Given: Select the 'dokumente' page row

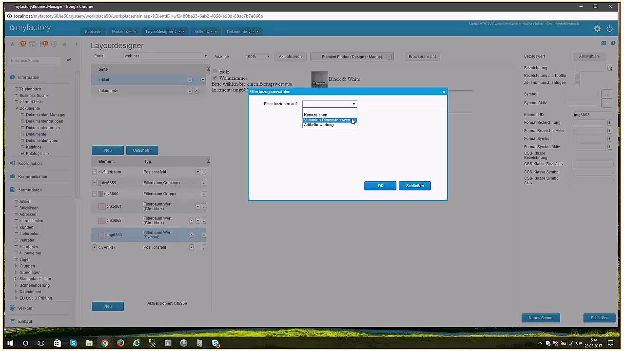Looking at the screenshot, I should (149, 91).
